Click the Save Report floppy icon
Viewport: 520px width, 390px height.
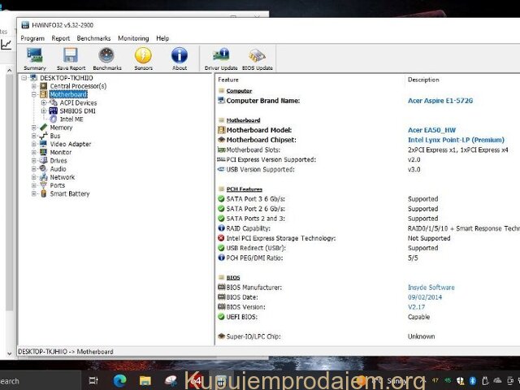pos(70,57)
